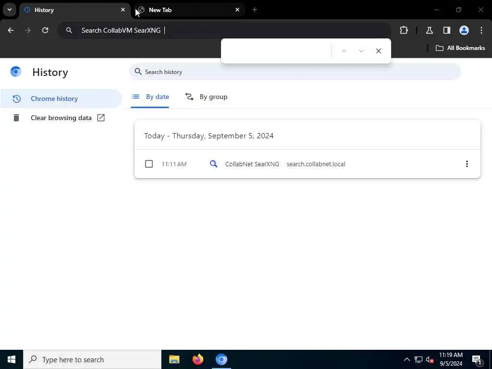Click the Chrome logo beside History heading
Screen dimensions: 492x369
pos(16,72)
